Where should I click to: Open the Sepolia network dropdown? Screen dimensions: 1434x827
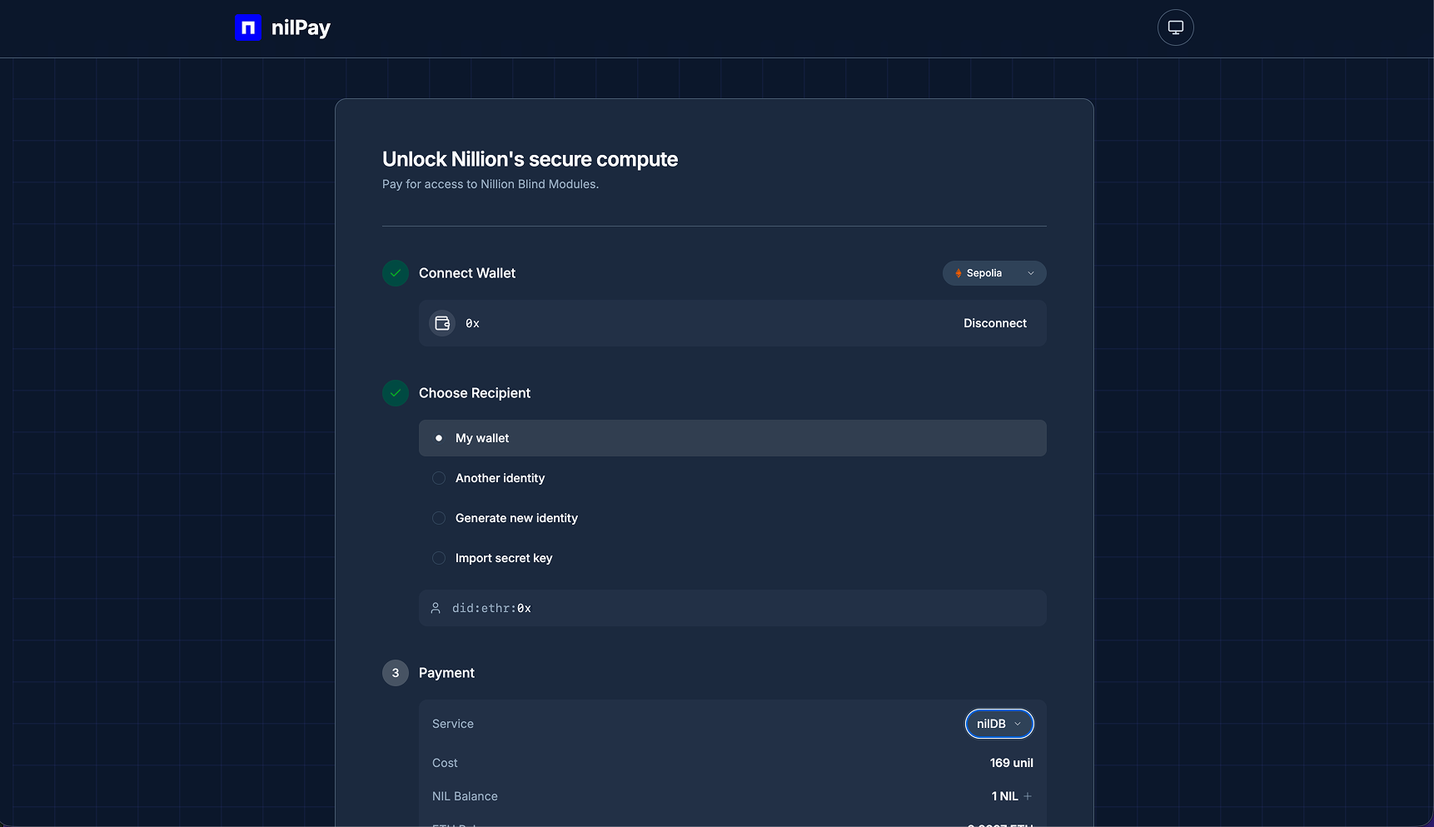(993, 273)
